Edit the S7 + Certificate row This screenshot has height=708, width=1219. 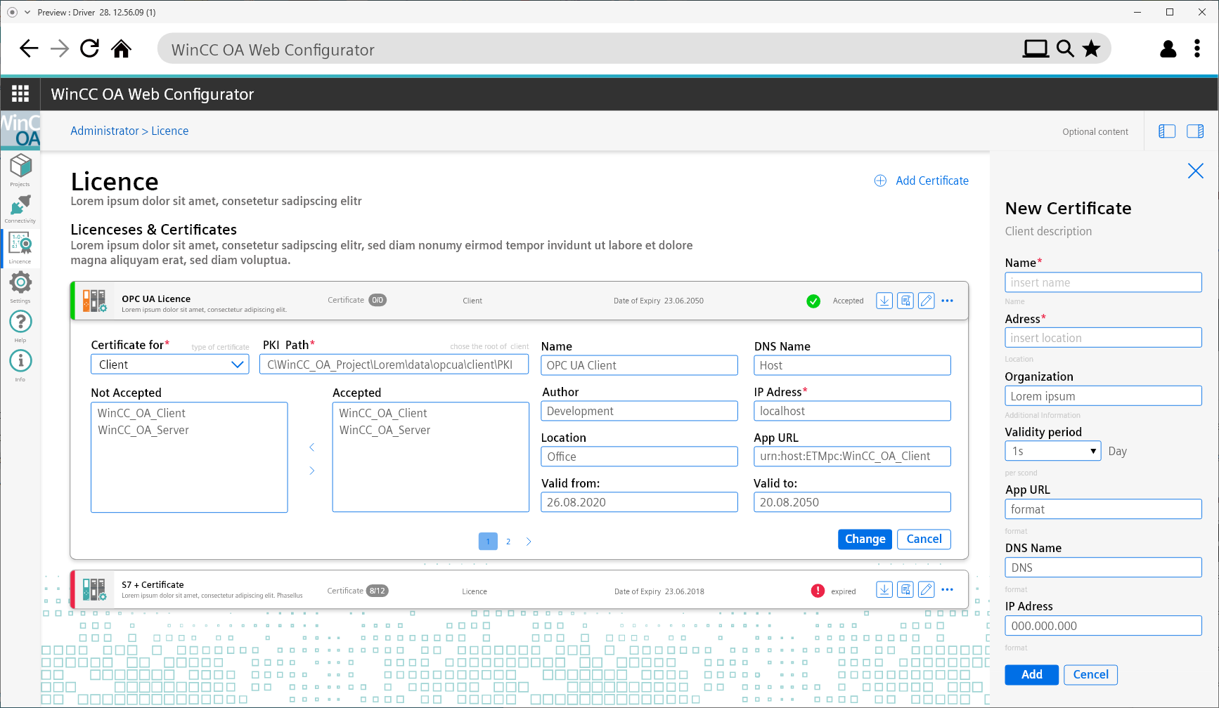tap(927, 590)
